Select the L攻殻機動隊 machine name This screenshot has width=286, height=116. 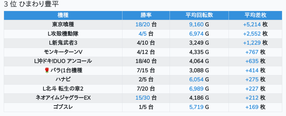(x=63, y=34)
